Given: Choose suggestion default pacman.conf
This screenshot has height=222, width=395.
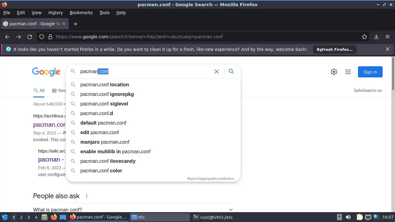Looking at the screenshot, I should coord(153,123).
